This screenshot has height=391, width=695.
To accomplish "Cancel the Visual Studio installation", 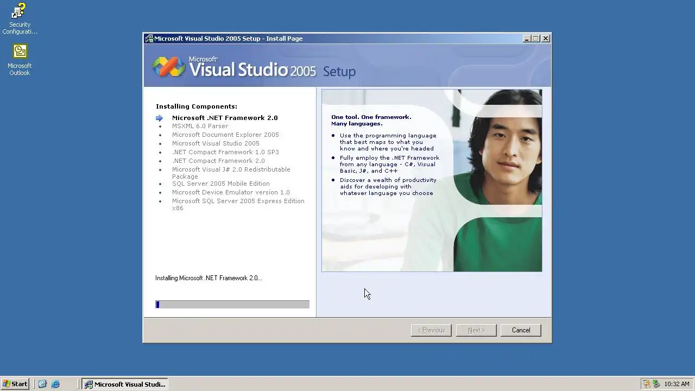I will (521, 330).
